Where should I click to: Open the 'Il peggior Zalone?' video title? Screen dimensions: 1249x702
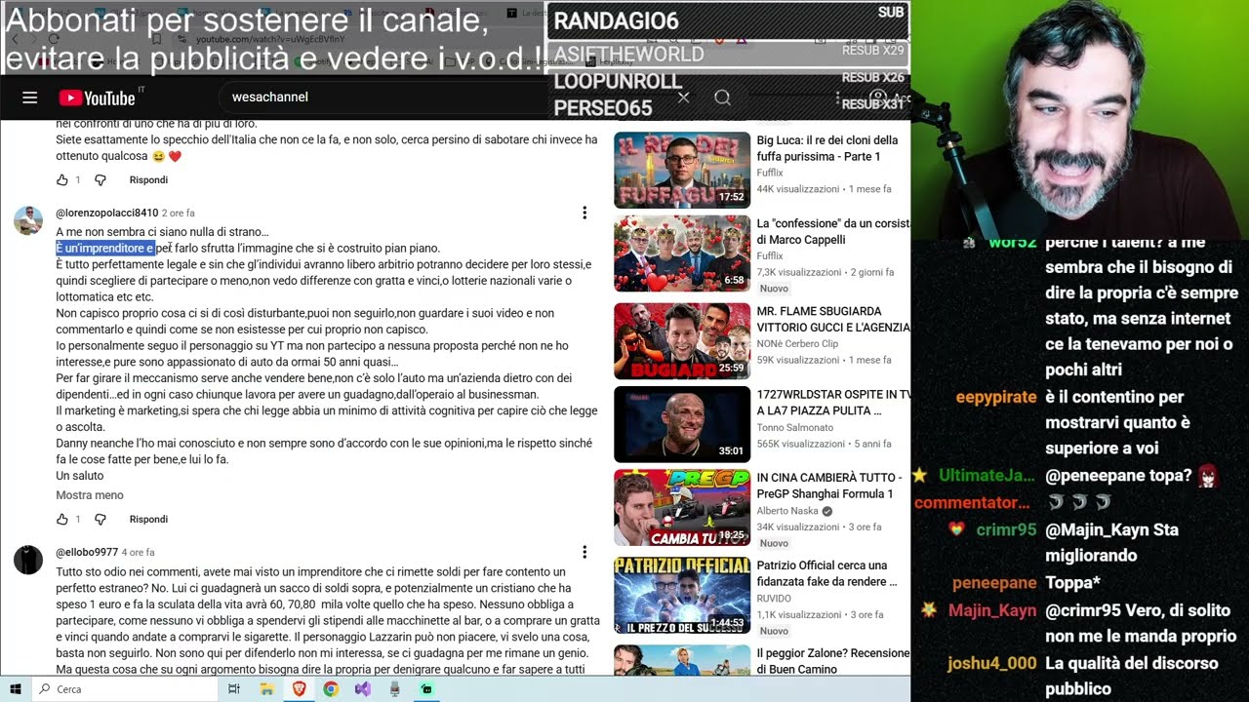point(833,661)
